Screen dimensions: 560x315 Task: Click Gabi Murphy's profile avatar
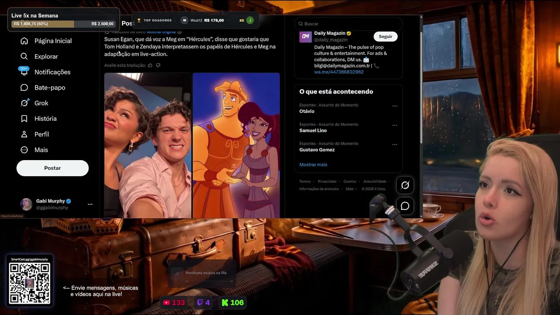click(x=26, y=204)
